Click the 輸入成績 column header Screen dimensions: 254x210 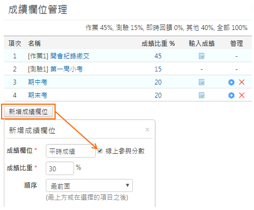[202, 44]
